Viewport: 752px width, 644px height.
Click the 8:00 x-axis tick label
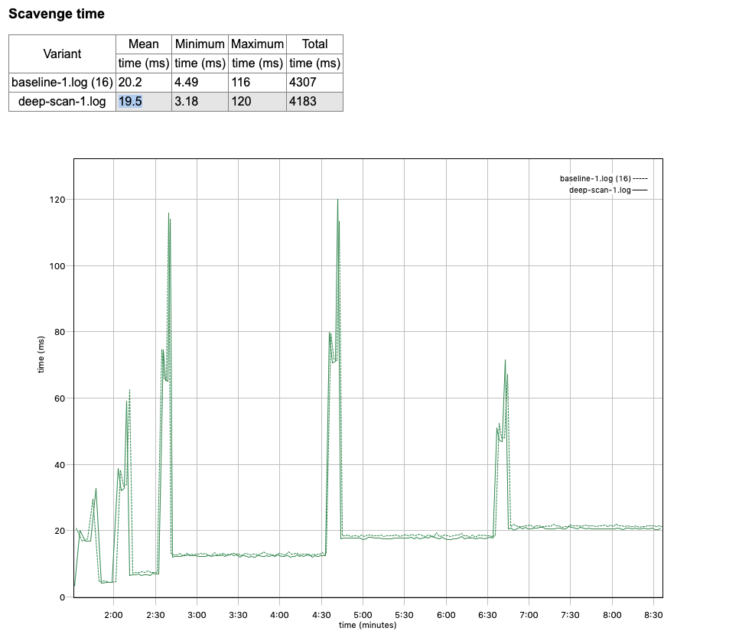click(612, 615)
